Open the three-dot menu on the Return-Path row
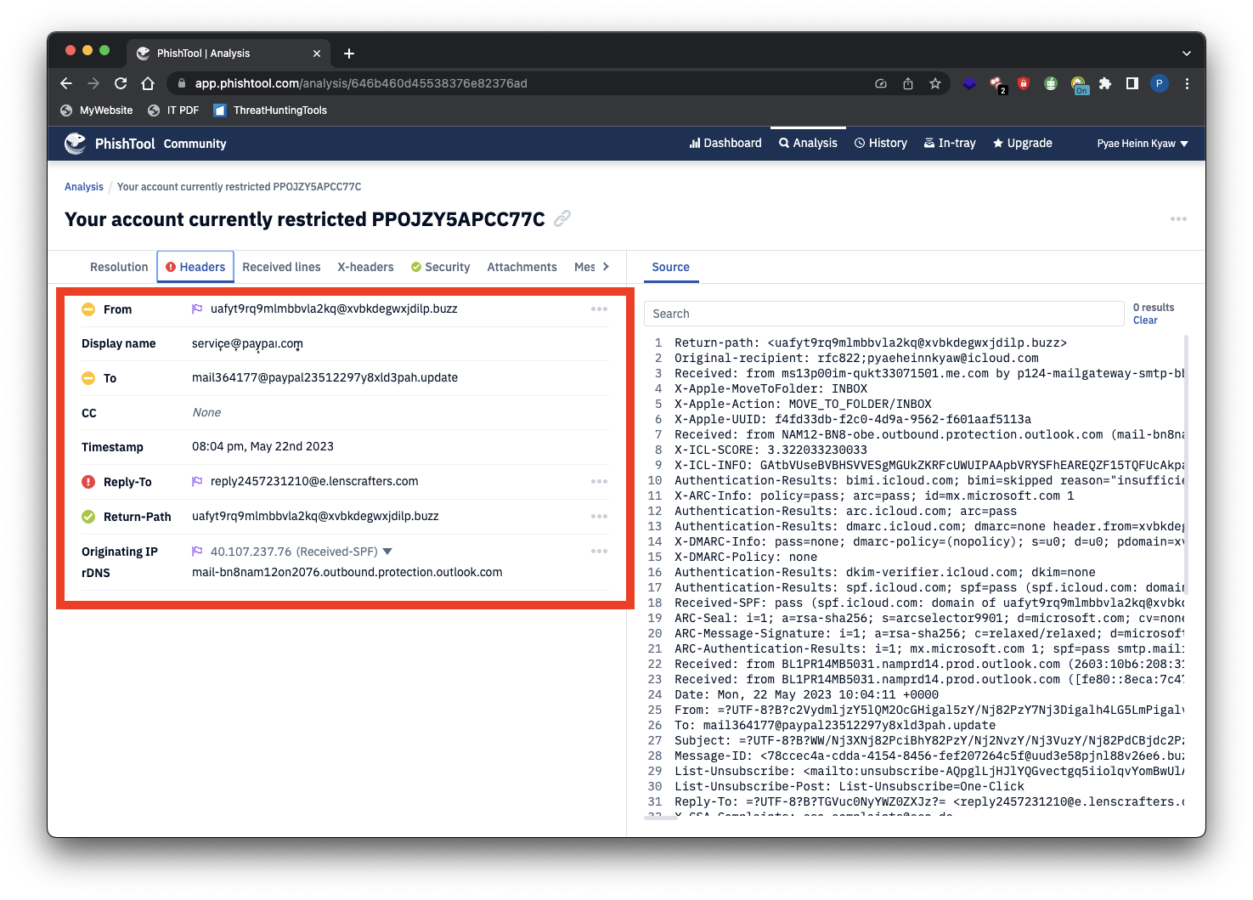 pyautogui.click(x=600, y=517)
